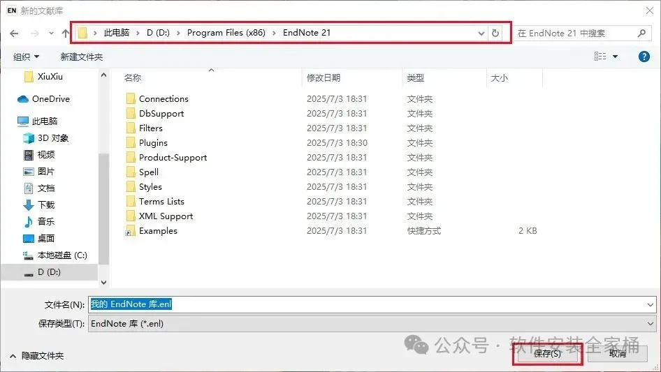
Task: Select the Examples shortcut
Action: click(158, 231)
